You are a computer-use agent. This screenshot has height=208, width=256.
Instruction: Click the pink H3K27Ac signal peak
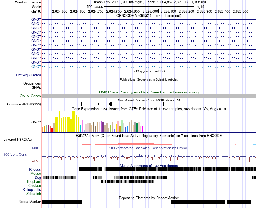tap(134, 144)
